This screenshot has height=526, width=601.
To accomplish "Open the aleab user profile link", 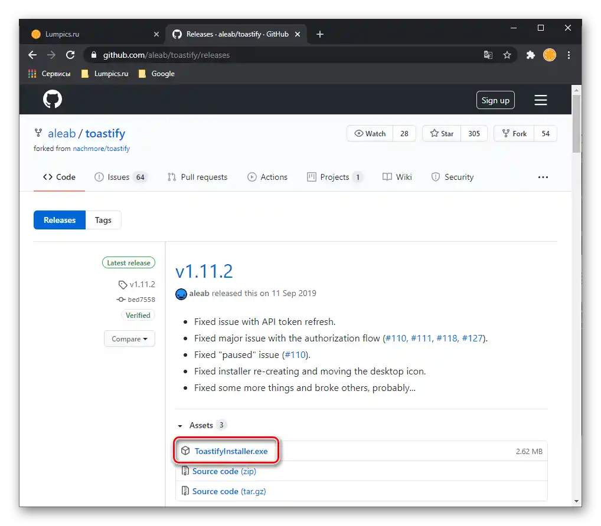I will tap(62, 134).
